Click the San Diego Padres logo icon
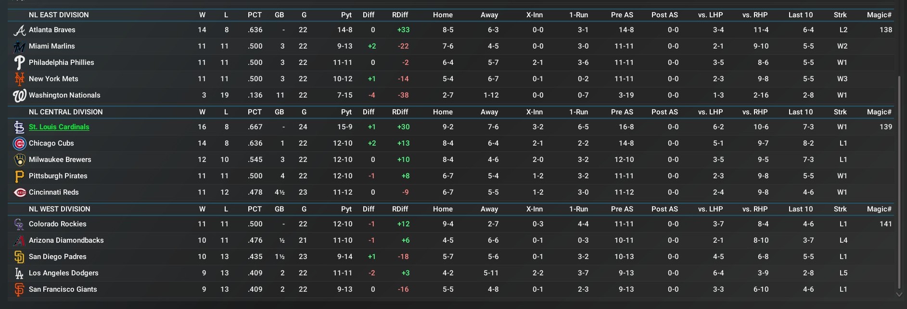The height and width of the screenshot is (309, 907). [19, 257]
